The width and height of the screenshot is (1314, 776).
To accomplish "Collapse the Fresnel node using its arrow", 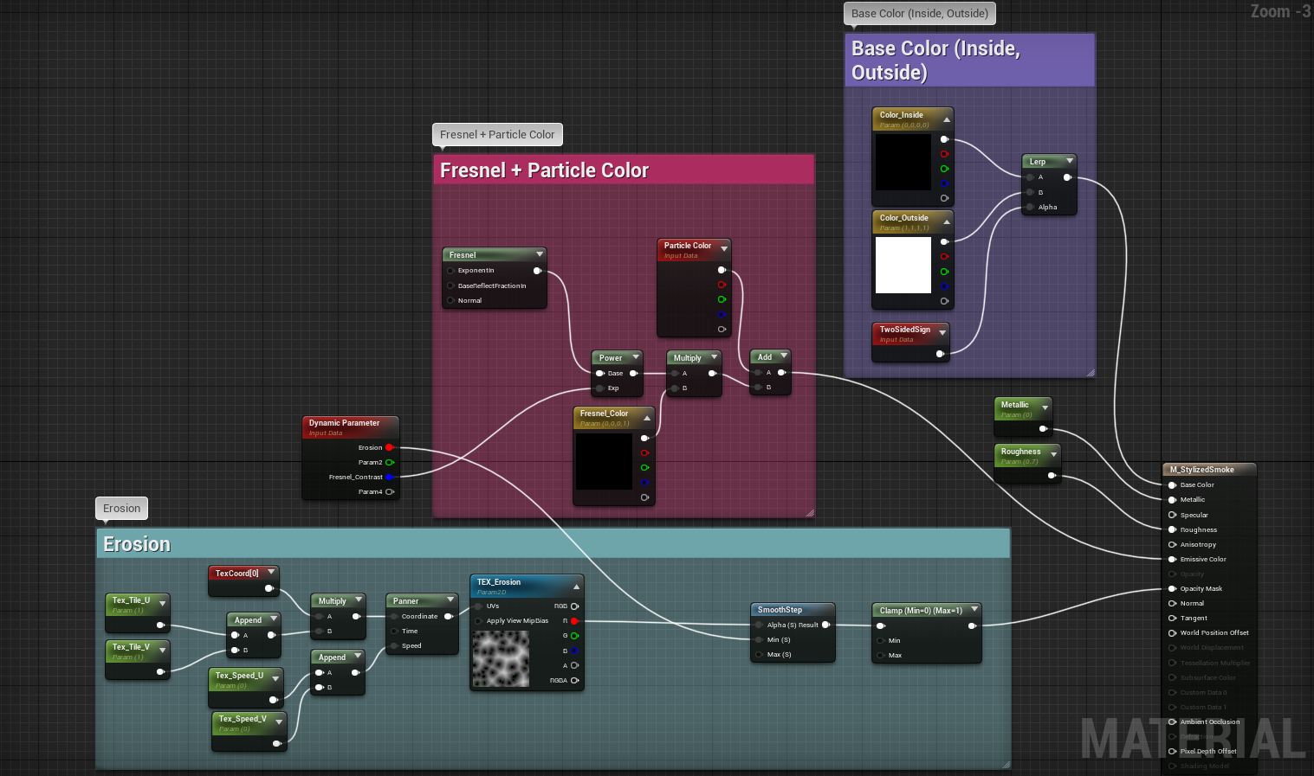I will click(x=540, y=254).
